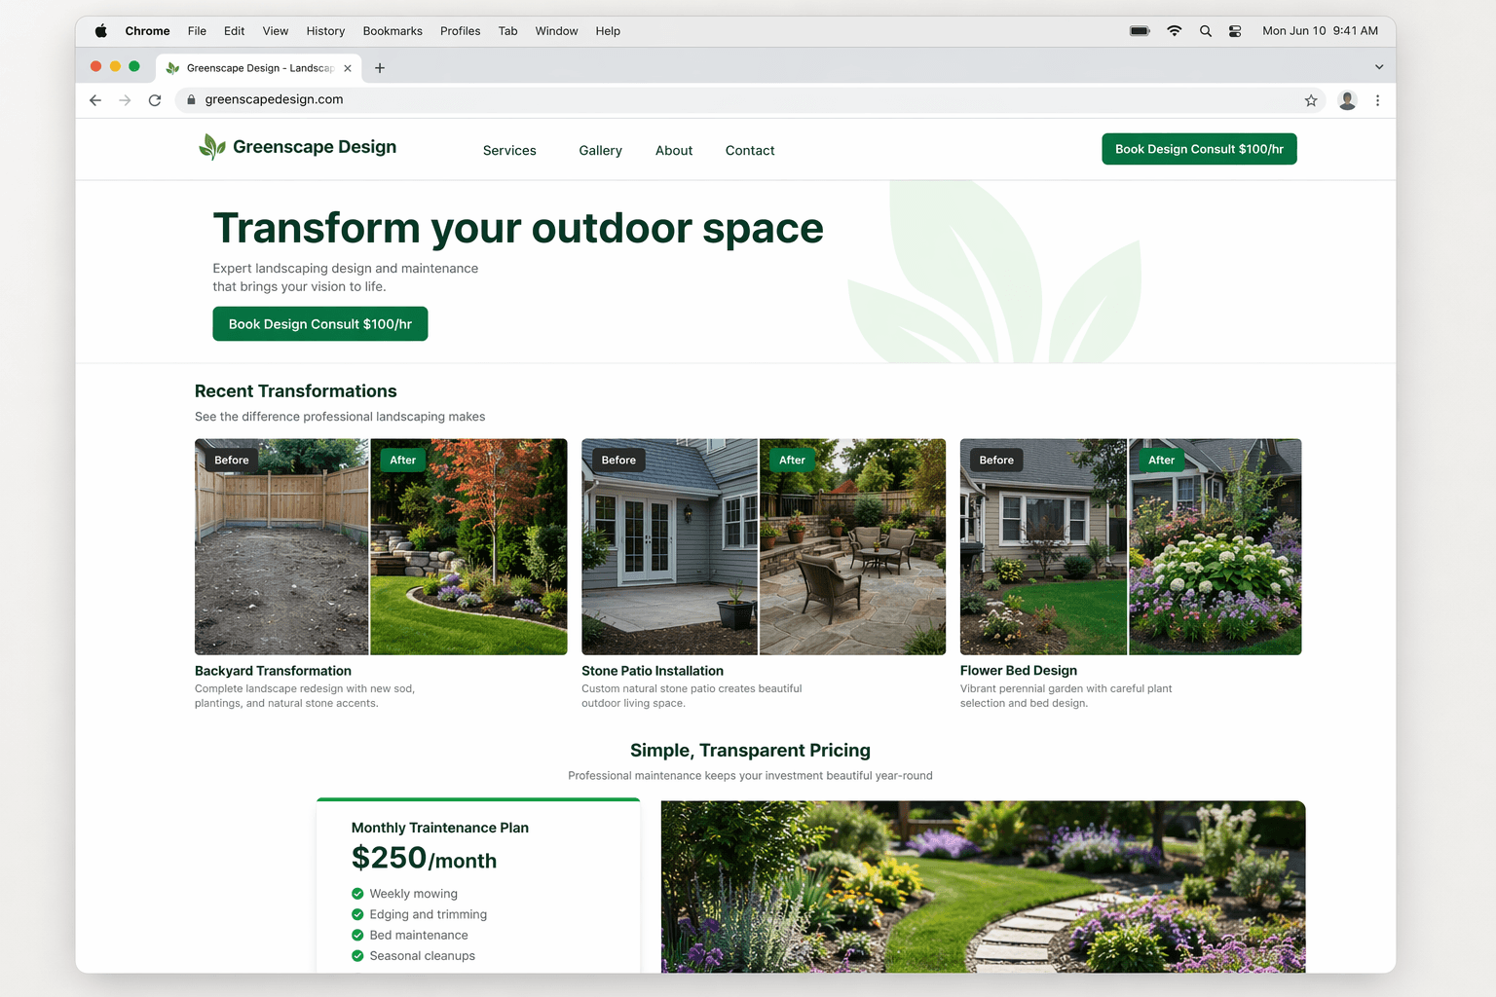Click the Stone Patio Installation title

(x=653, y=671)
